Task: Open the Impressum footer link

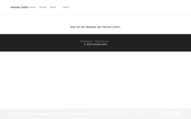Action: pos(86,41)
